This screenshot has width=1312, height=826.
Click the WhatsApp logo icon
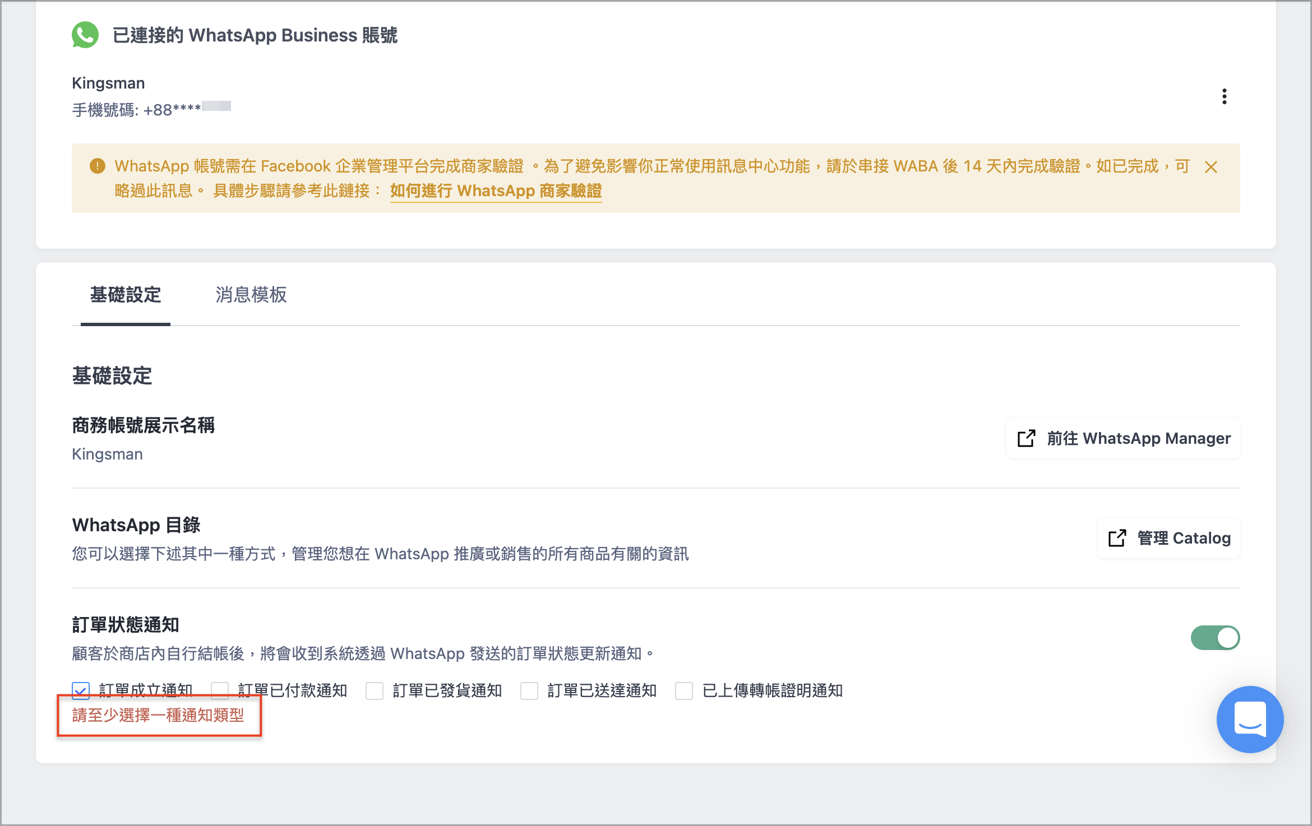point(85,35)
